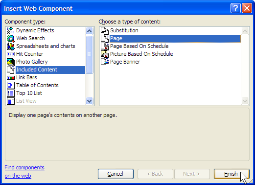Choose the Table of Contents icon
The width and height of the screenshot is (255, 185).
pyautogui.click(x=11, y=85)
